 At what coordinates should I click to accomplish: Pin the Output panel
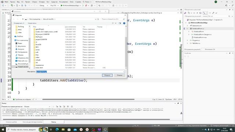[x=178, y=103]
